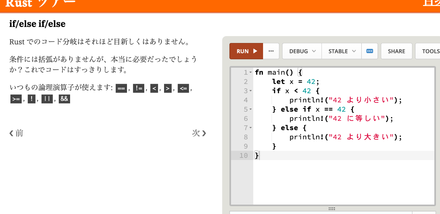The width and height of the screenshot is (440, 214).
Task: Click the string "42 に等しい"
Action: [357, 119]
